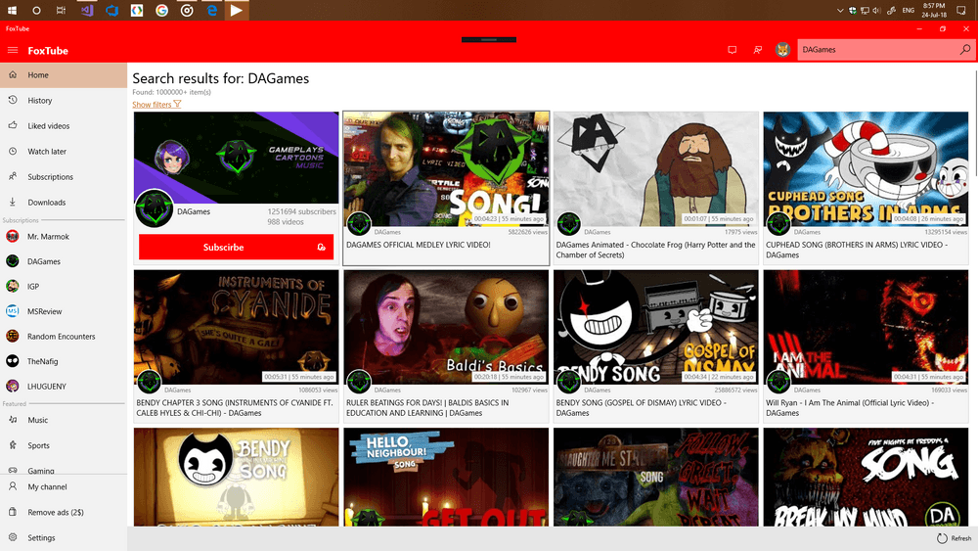Click the My channel person icon
The width and height of the screenshot is (978, 551).
[x=13, y=486]
